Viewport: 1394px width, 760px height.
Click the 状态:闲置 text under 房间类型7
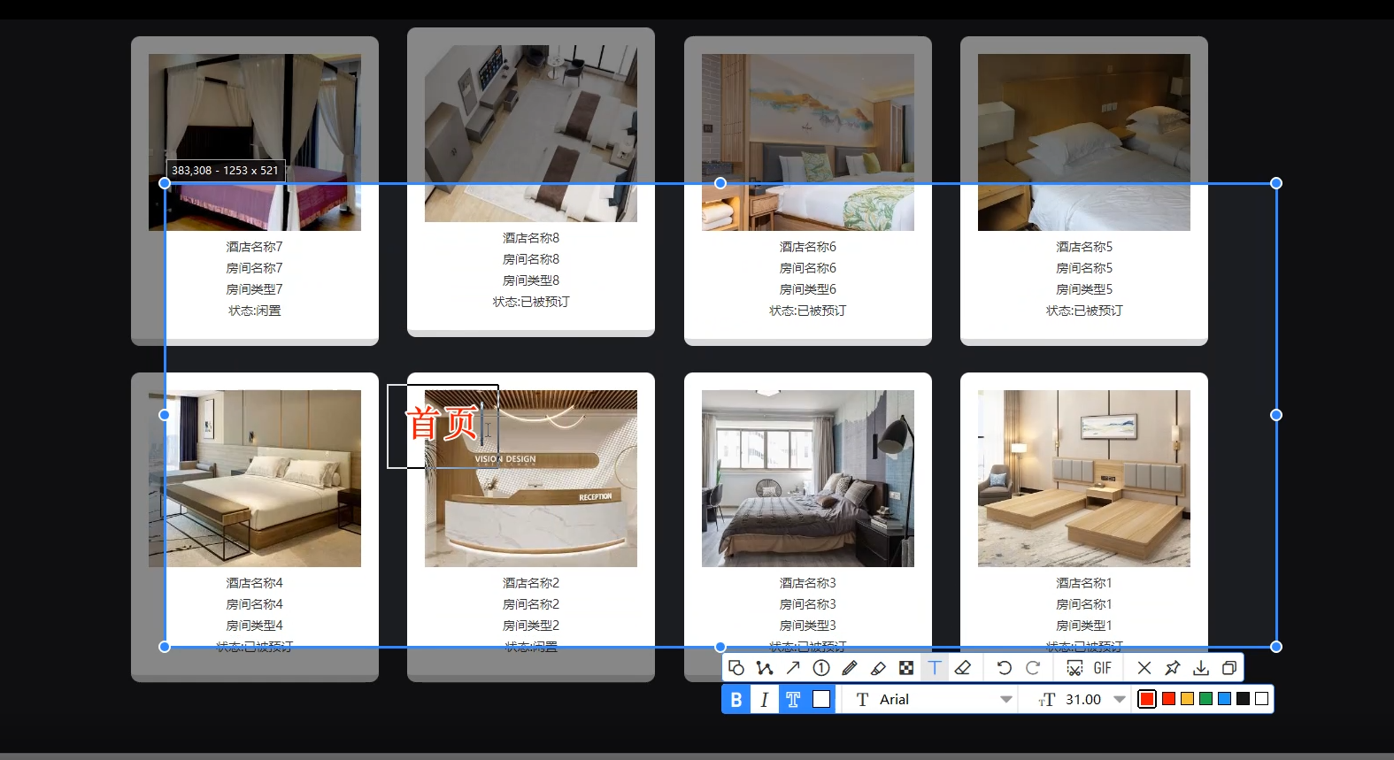(x=255, y=311)
